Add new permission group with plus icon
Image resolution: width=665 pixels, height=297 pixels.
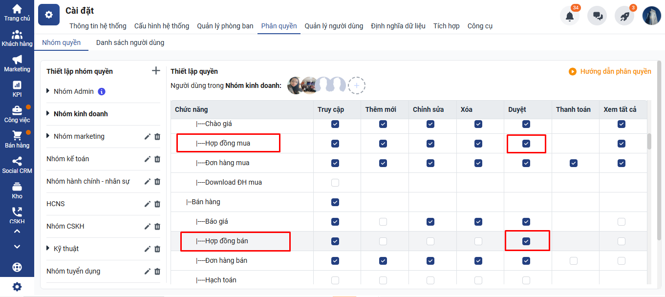[156, 71]
